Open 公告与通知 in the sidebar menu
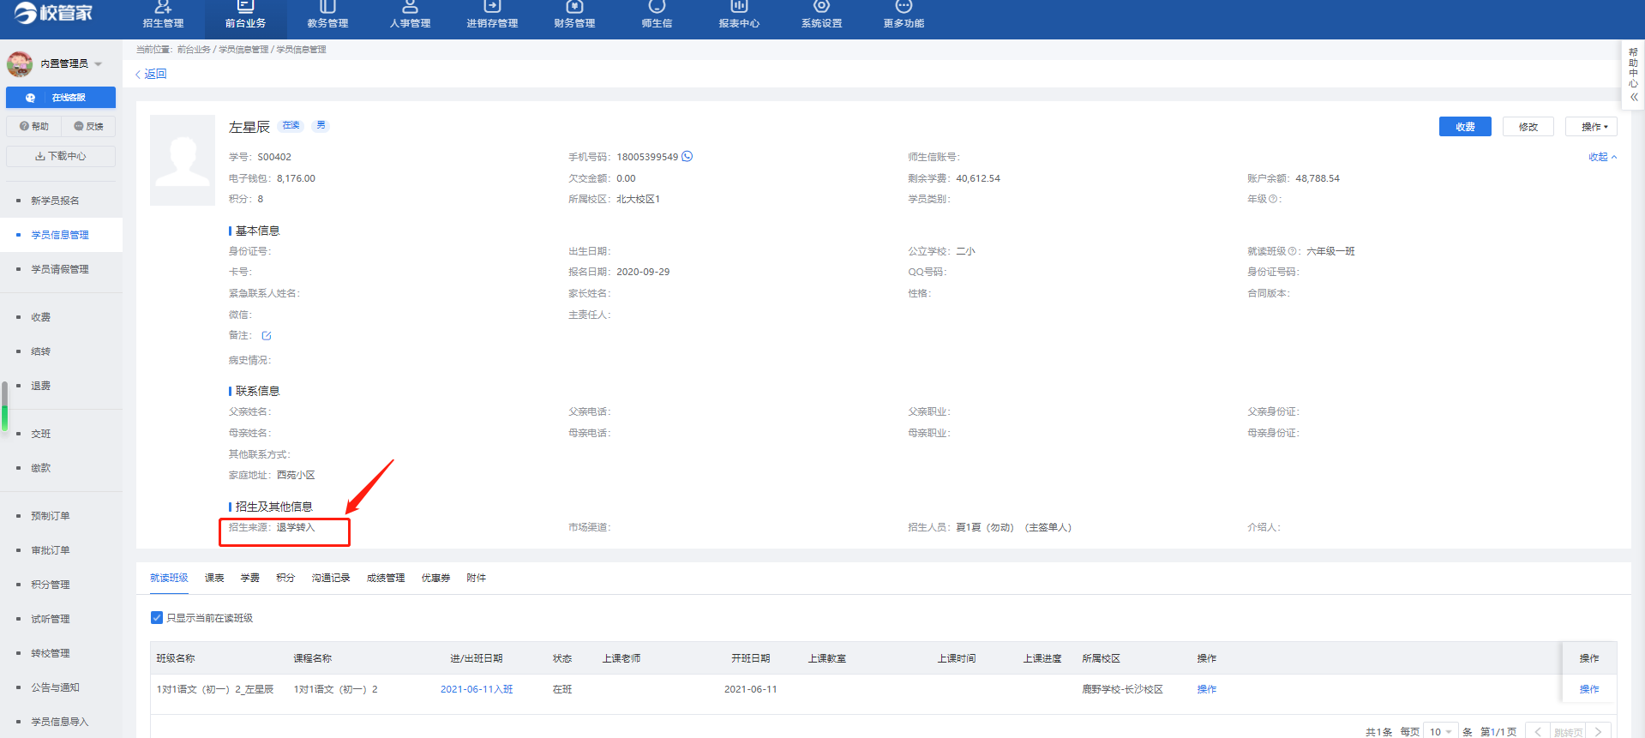 (x=55, y=687)
